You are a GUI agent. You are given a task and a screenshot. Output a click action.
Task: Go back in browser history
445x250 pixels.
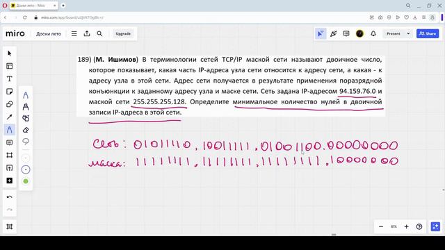tap(5, 17)
